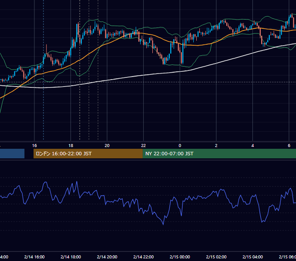Click the 0 hour label on chart axis

tap(180, 146)
